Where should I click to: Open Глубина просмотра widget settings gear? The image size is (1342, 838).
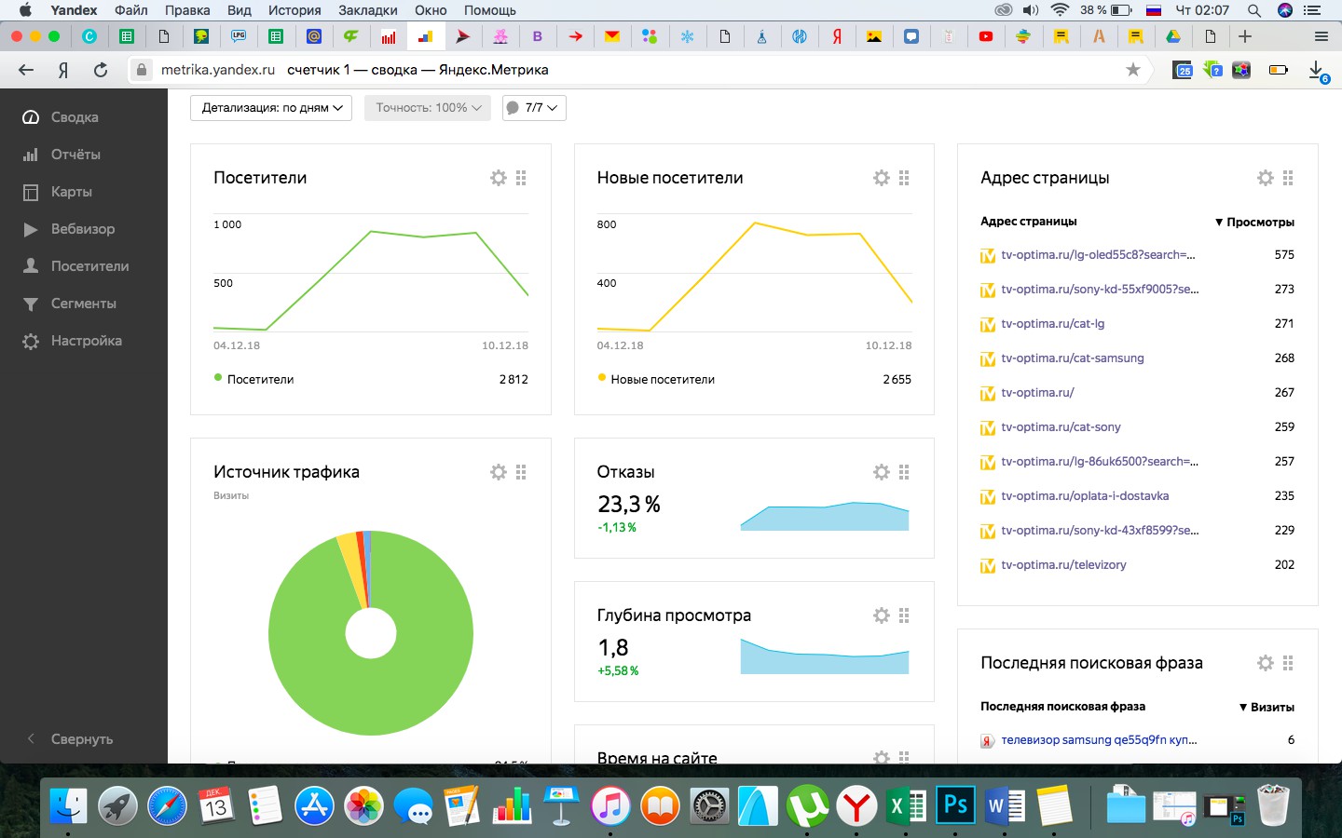click(x=882, y=615)
